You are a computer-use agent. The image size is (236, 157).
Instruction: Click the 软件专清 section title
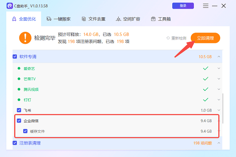pyautogui.click(x=28, y=57)
